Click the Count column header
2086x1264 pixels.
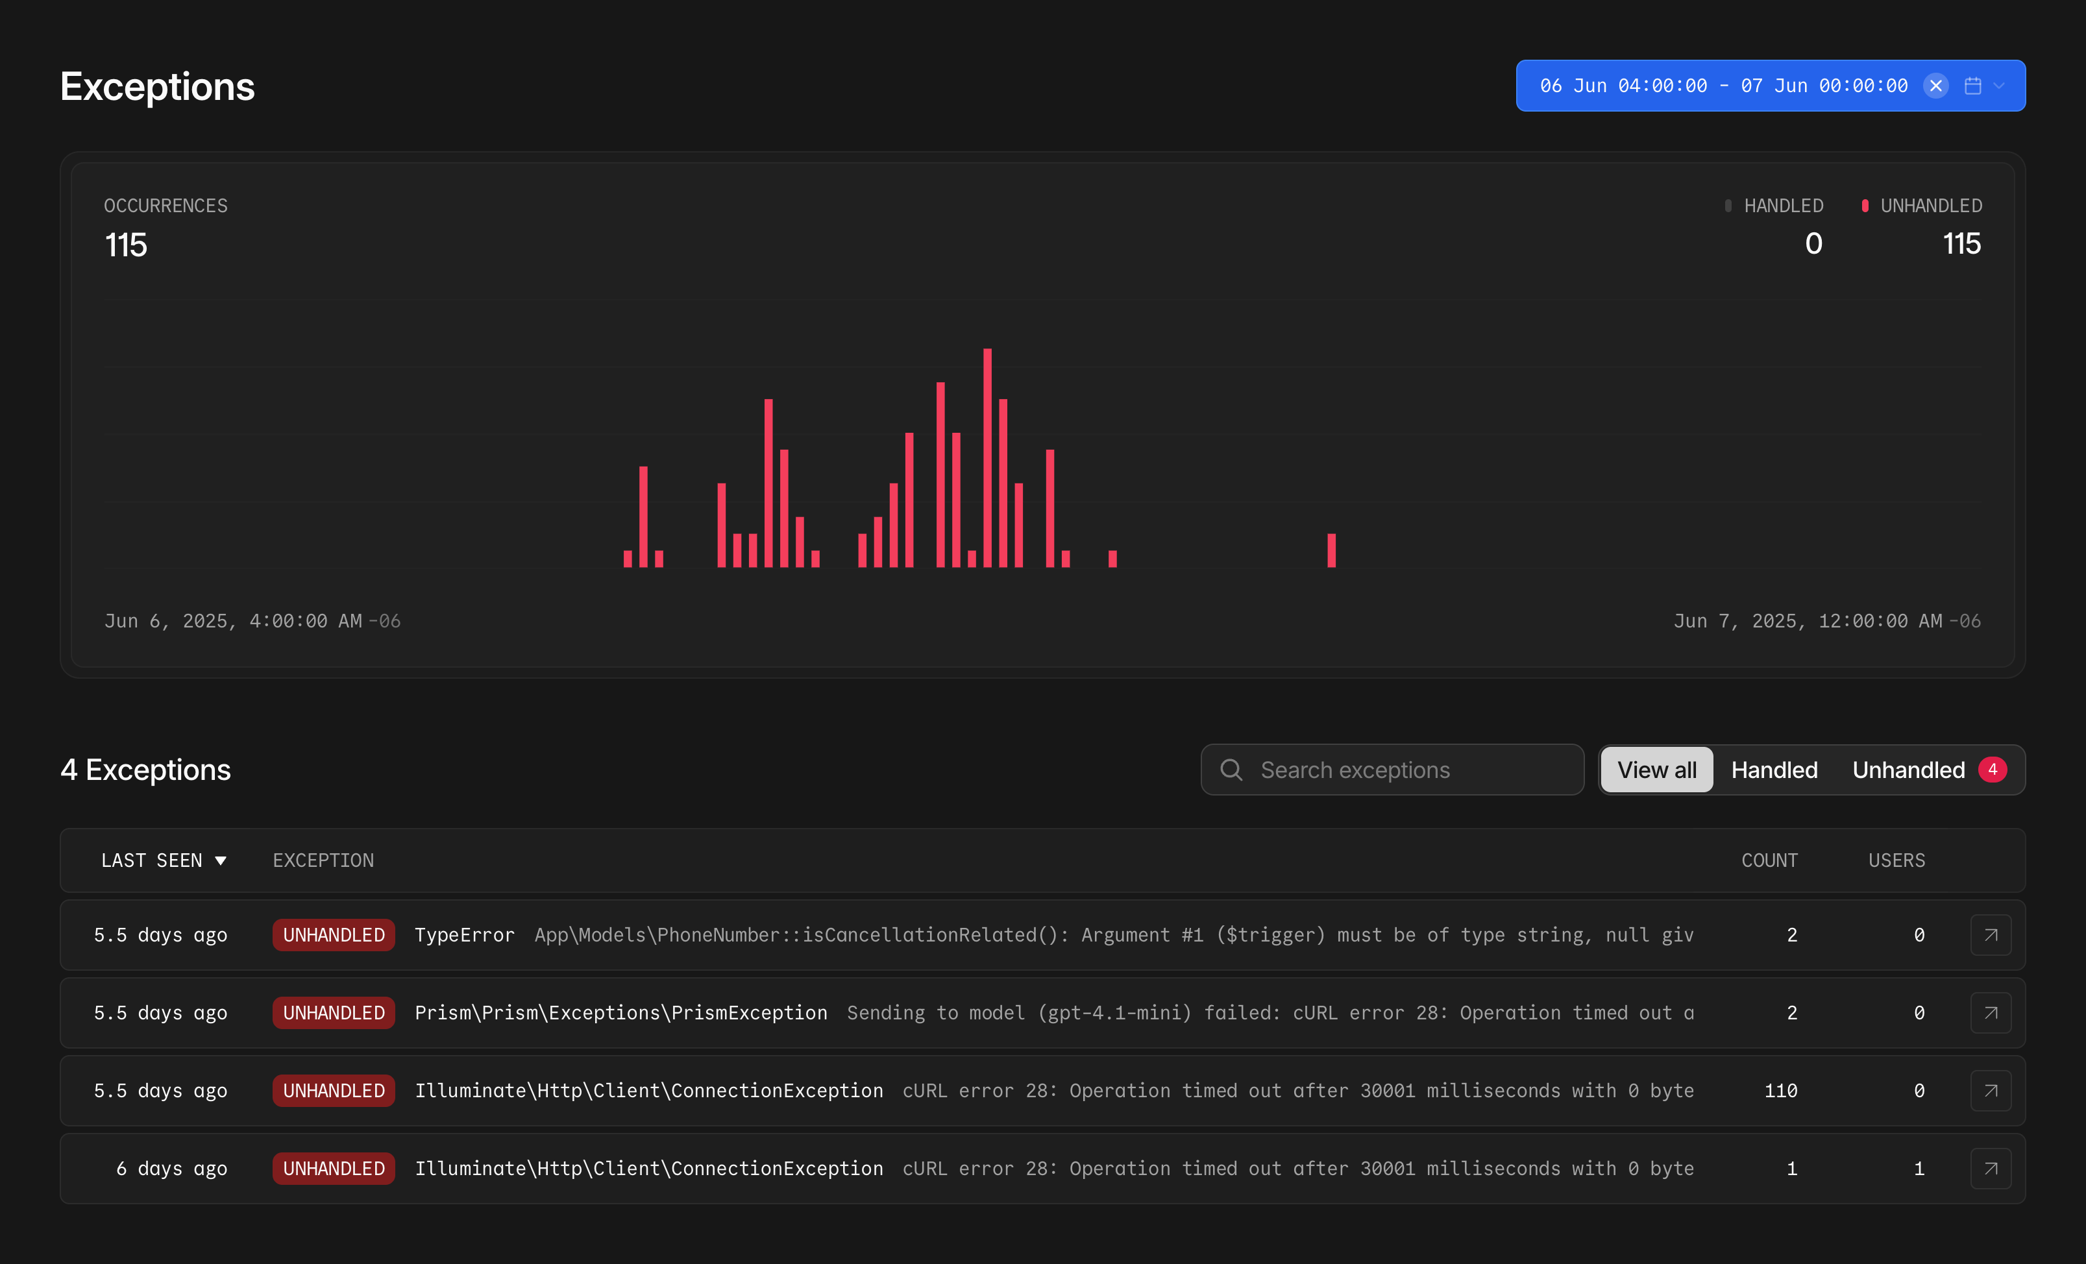coord(1769,860)
